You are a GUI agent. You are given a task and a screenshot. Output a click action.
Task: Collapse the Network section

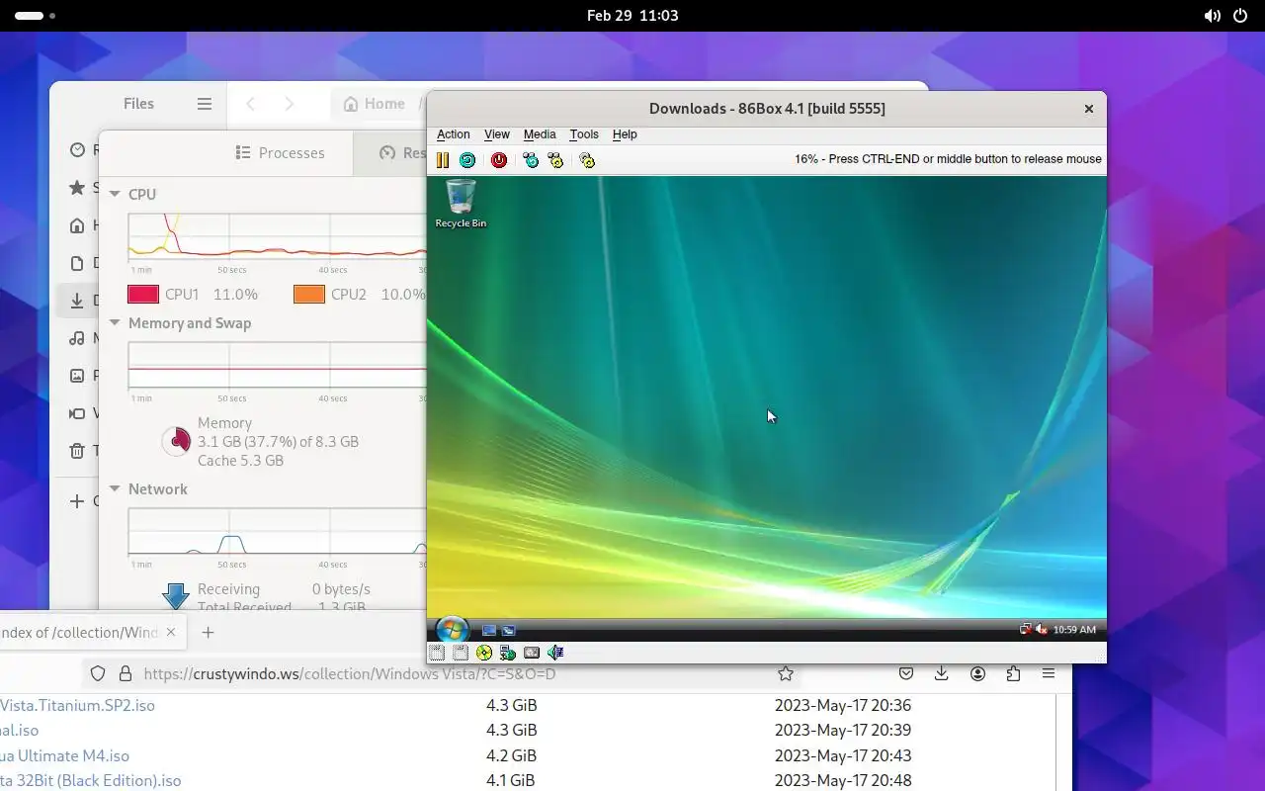tap(115, 489)
